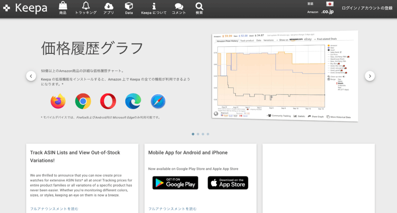Click the Keepa logo in header
Screen dimensions: 397x213
25,8
